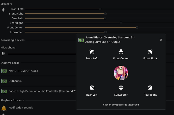The width and height of the screenshot is (174, 115).
Task: Mute the Microphone input device
Action: [3, 54]
